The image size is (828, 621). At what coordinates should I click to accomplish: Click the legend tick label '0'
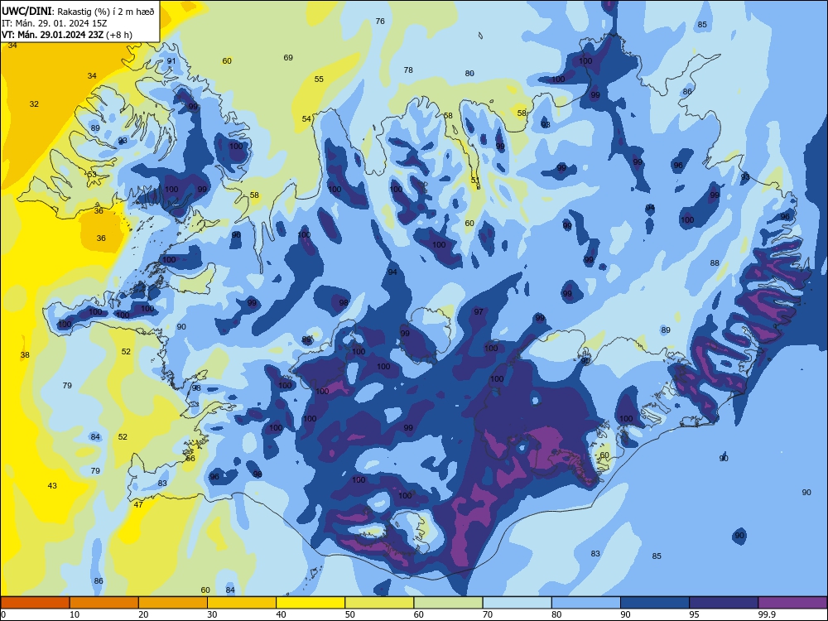coord(3,614)
